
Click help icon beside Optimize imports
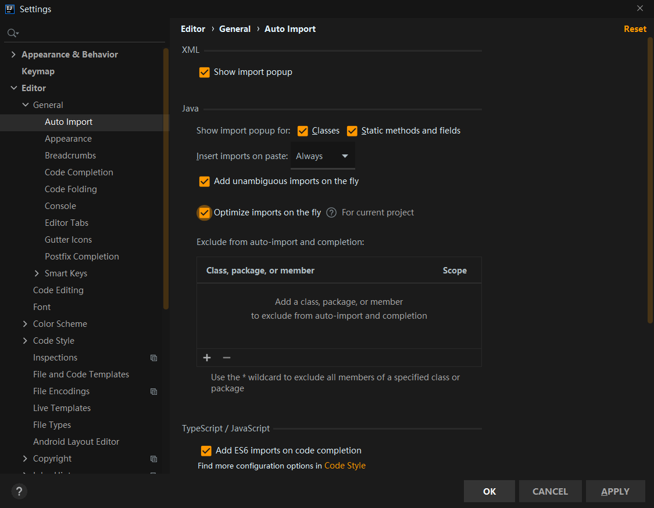pos(331,212)
